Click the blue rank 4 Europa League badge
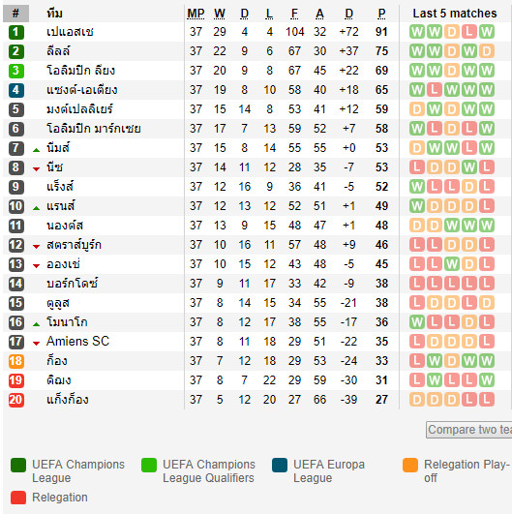This screenshot has height=514, width=512. pyautogui.click(x=16, y=90)
